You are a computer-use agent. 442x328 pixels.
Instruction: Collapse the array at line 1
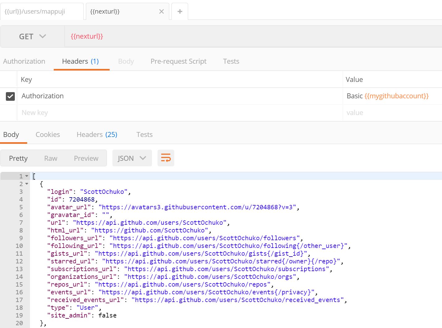pos(27,176)
